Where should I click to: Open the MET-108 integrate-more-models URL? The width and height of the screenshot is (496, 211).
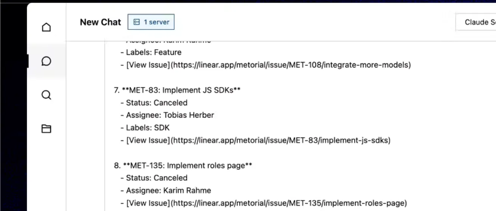tap(291, 65)
